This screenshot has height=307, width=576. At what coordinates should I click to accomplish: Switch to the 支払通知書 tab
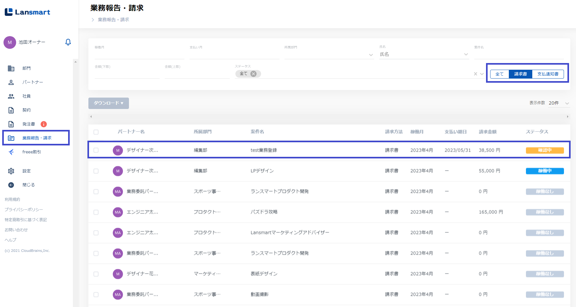click(547, 74)
